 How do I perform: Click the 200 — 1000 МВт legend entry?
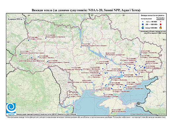click(x=151, y=24)
